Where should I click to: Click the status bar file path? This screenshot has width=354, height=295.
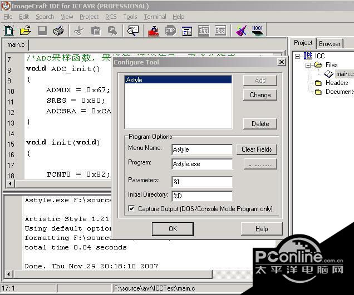click(x=154, y=288)
